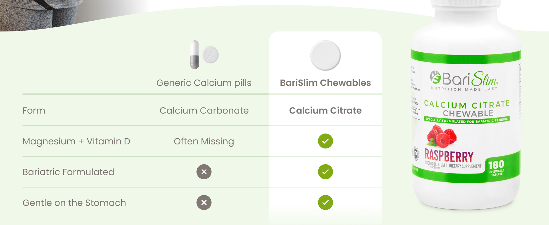This screenshot has height=225, width=549.
Task: Click the Bariatric Formulated row label
Action: (68, 172)
